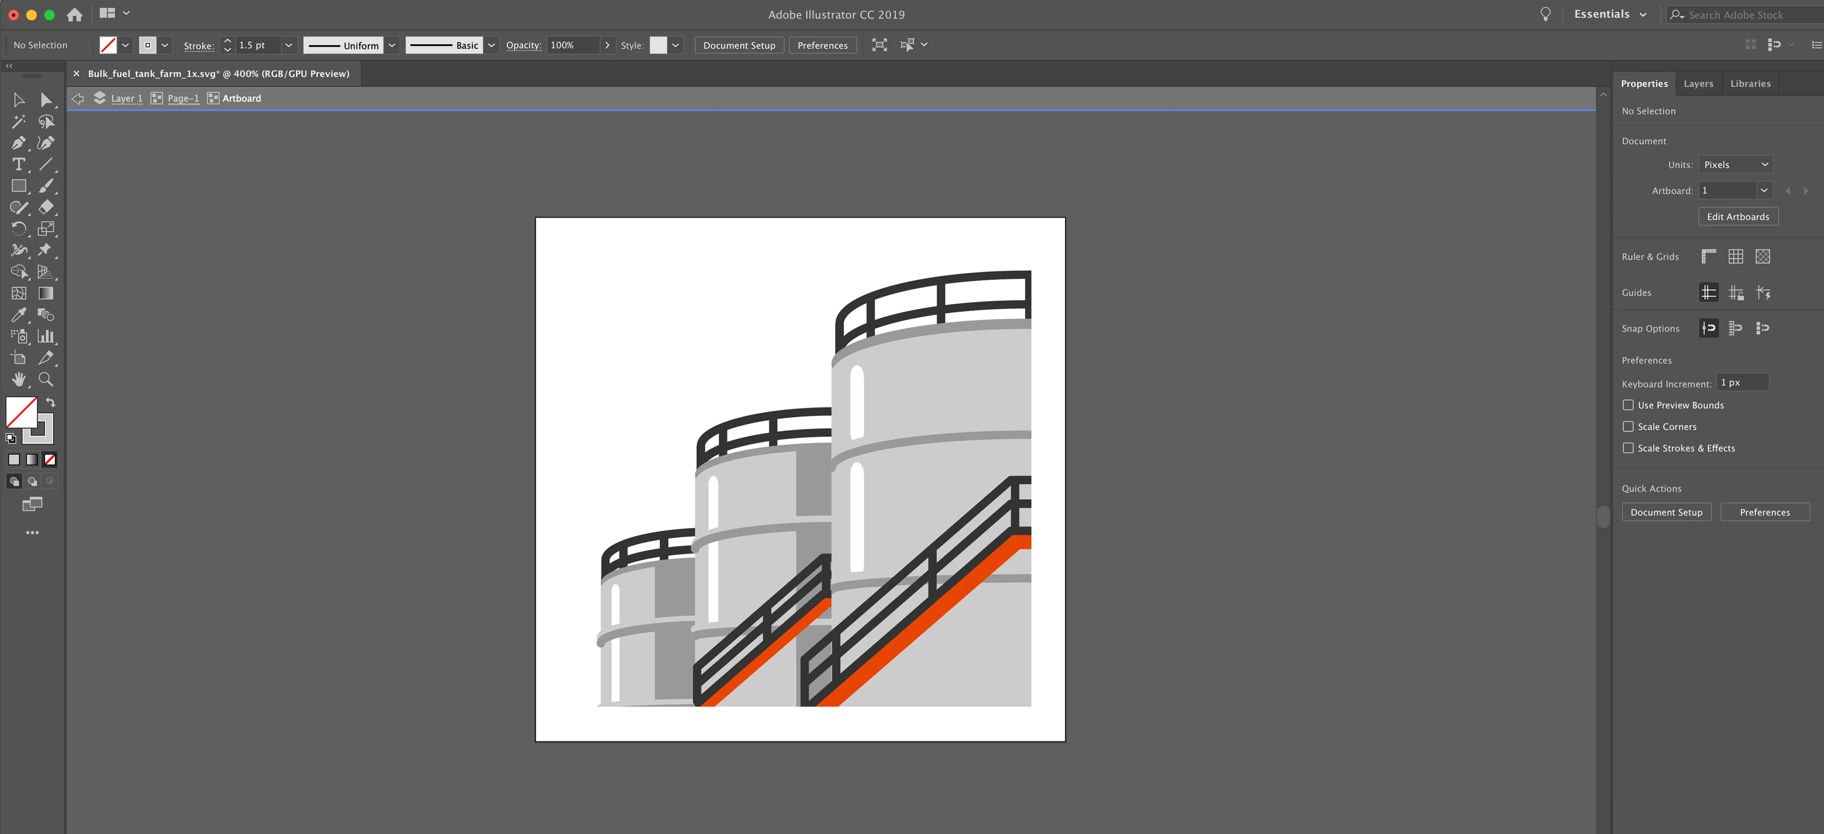
Task: Open the Libraries tab
Action: [x=1750, y=84]
